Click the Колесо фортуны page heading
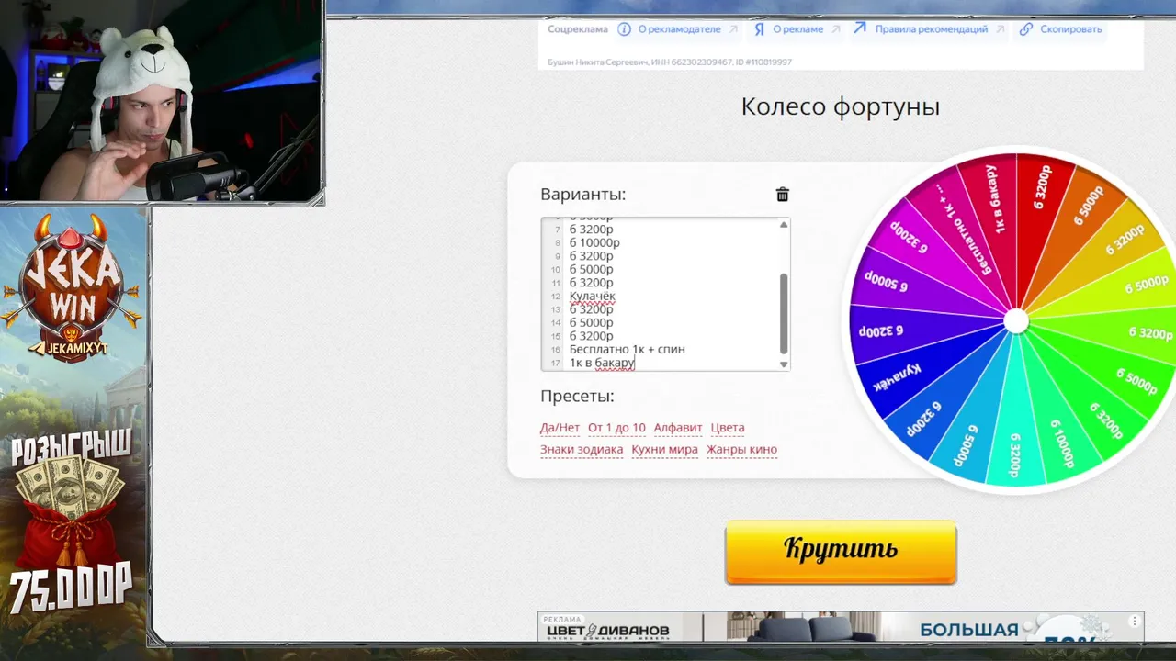The image size is (1176, 661). point(840,106)
